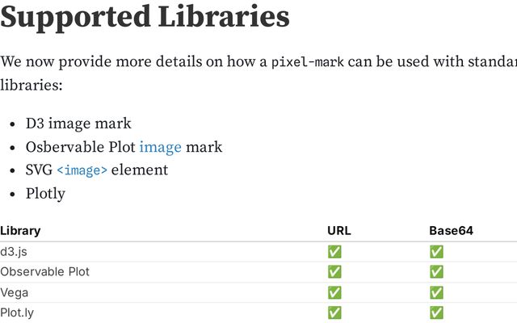Click the green checkmark for d3.js URL
The image size is (517, 323).
(x=334, y=252)
